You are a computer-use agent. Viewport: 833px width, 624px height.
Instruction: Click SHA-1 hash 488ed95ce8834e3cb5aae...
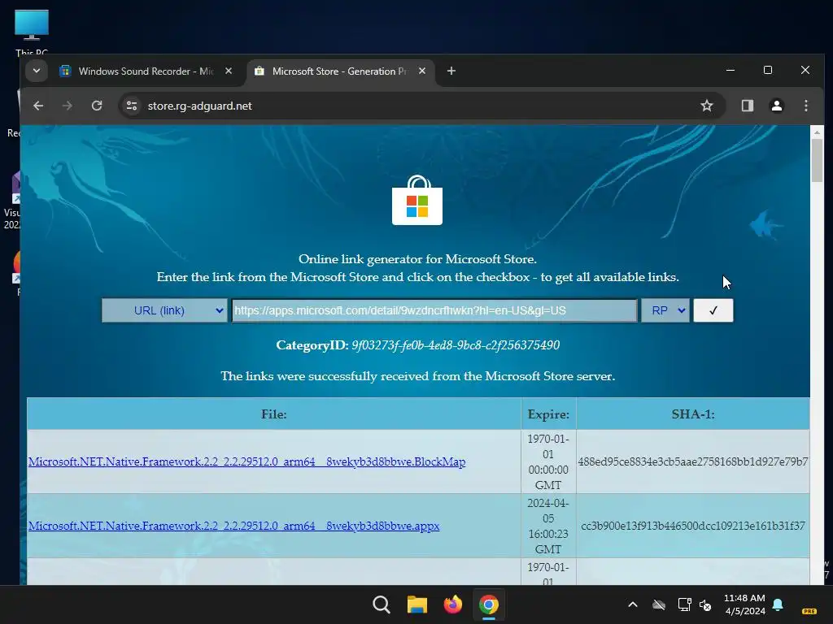tap(693, 461)
